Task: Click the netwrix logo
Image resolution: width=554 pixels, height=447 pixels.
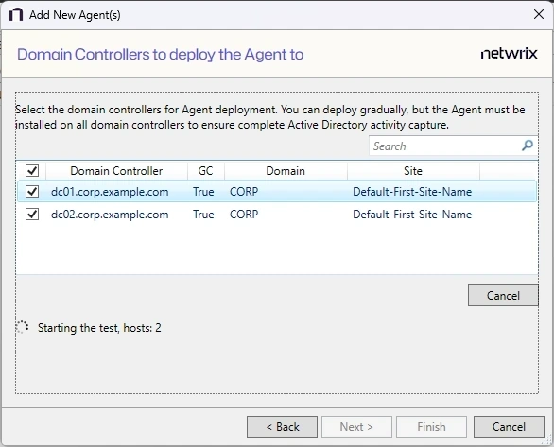Action: [509, 54]
